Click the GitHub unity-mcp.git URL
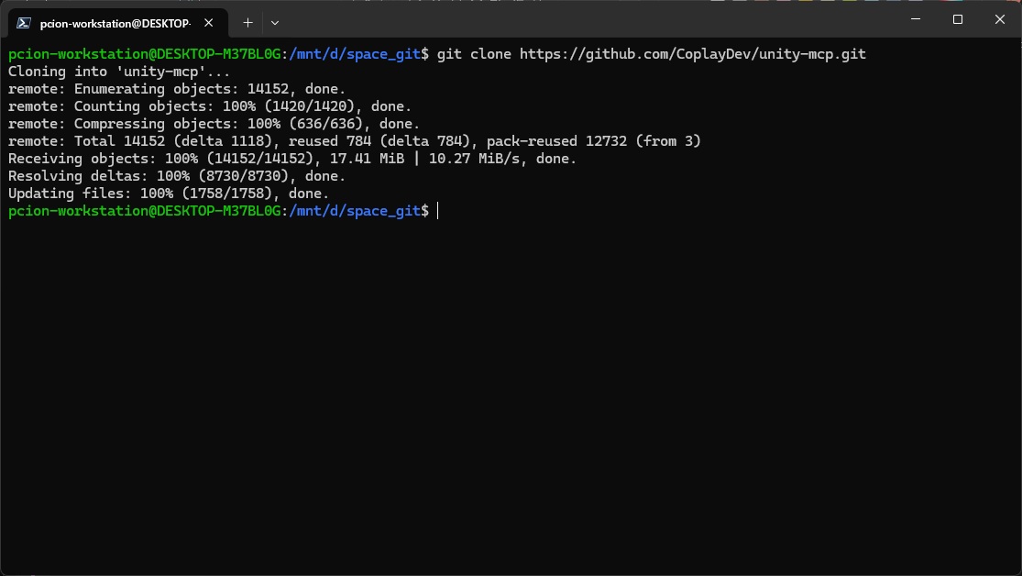Viewport: 1022px width, 576px height. point(692,54)
